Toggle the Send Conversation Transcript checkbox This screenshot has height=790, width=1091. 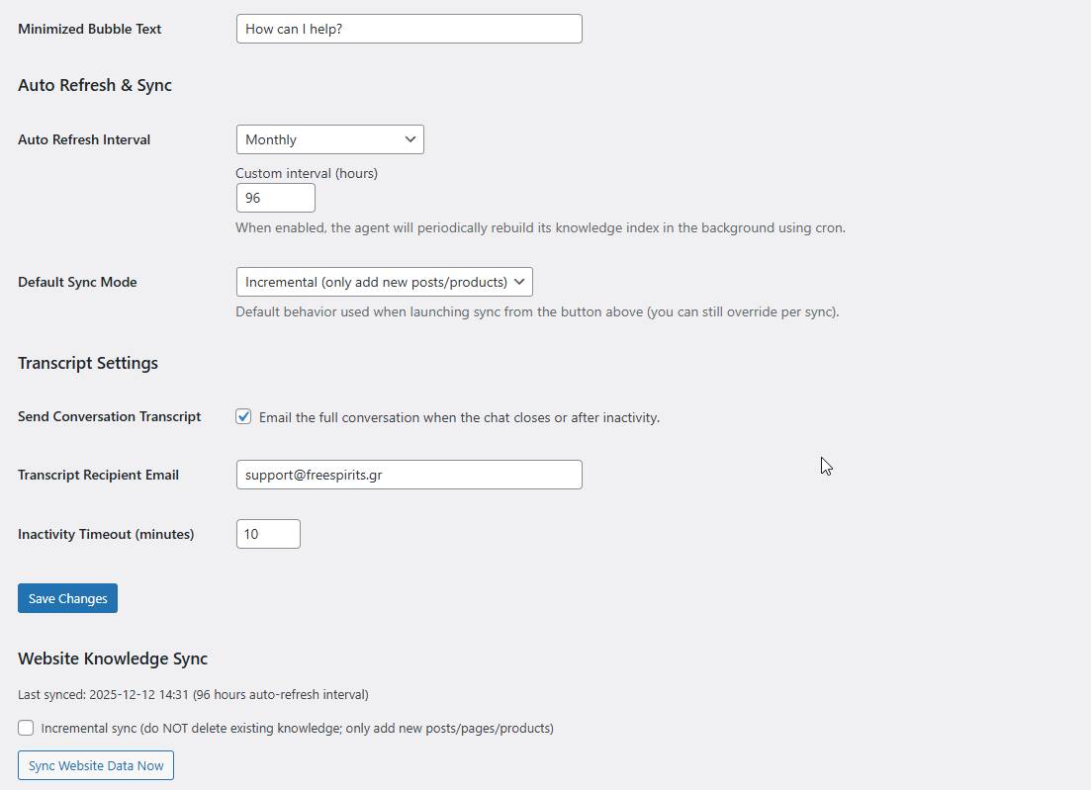tap(243, 417)
